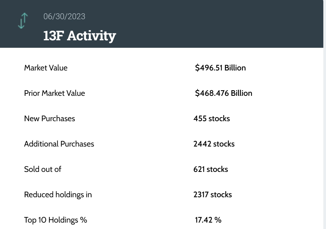
Task: Click the Reduced holdings in label
Action: (58, 195)
